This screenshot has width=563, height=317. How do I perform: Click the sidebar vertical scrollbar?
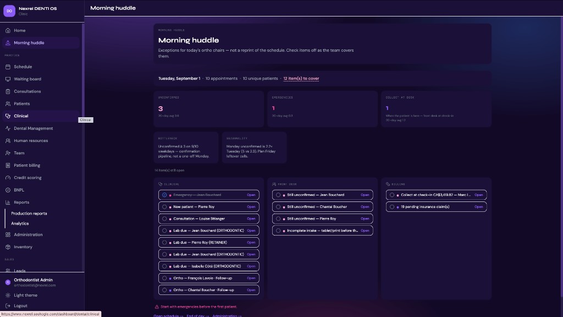click(83, 144)
